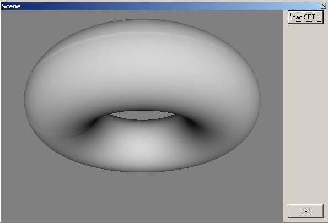Click the exit button

click(x=305, y=211)
